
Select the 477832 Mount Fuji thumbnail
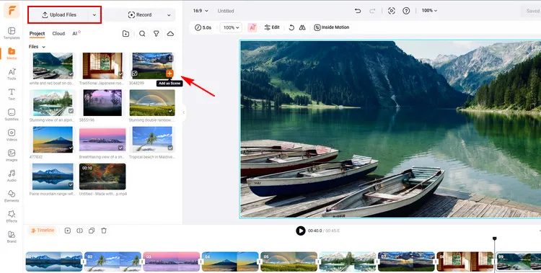pos(53,139)
